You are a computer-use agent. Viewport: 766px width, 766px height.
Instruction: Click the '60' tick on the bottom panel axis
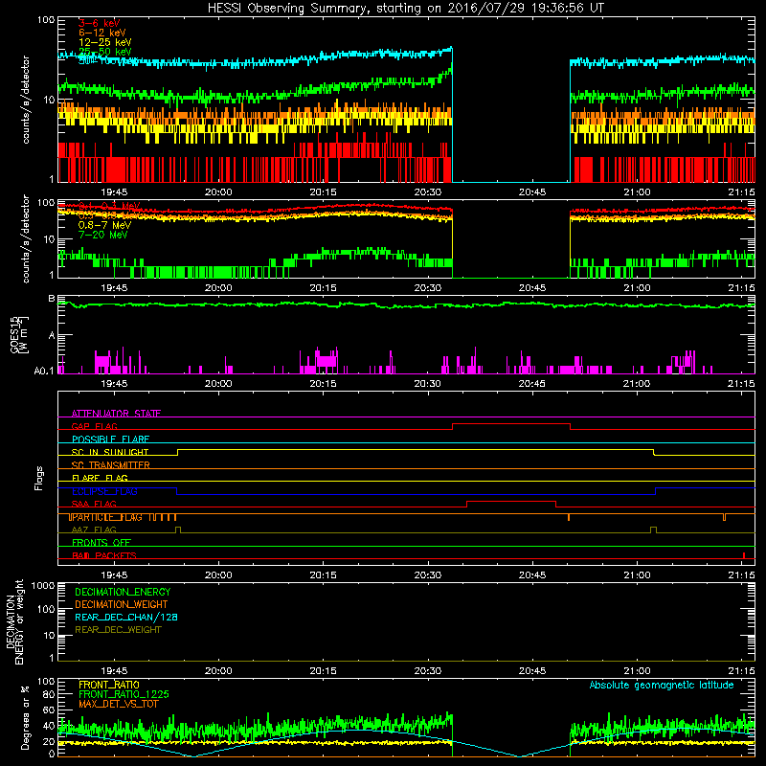[49, 710]
